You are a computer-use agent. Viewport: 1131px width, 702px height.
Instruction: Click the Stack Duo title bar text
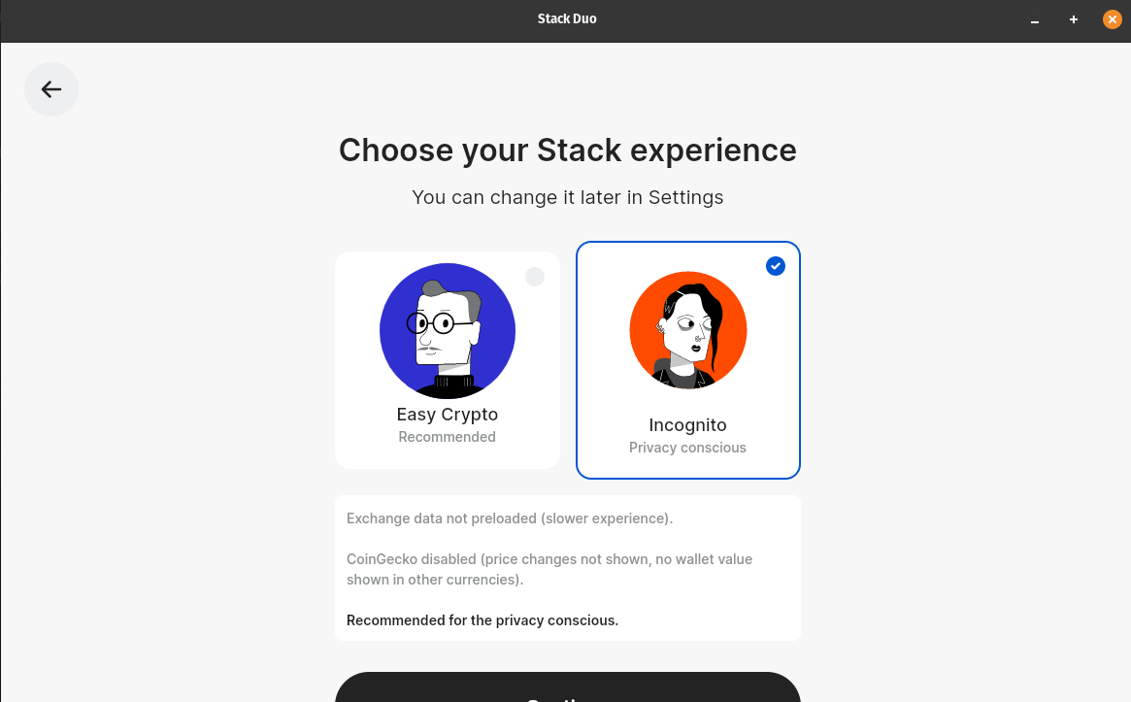pyautogui.click(x=567, y=18)
